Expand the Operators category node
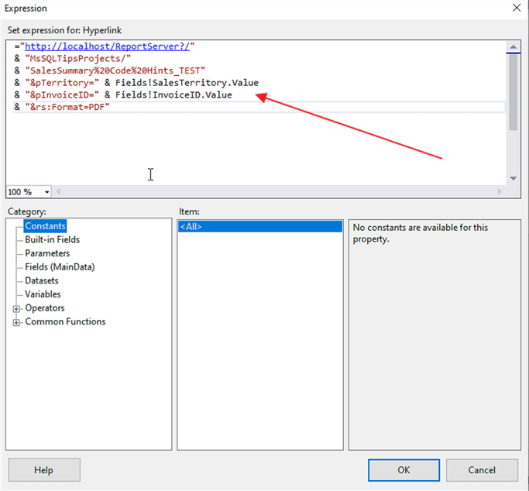This screenshot has height=491, width=529. [17, 308]
